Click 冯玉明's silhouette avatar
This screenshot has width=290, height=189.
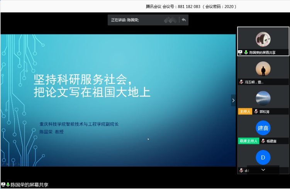pyautogui.click(x=263, y=69)
